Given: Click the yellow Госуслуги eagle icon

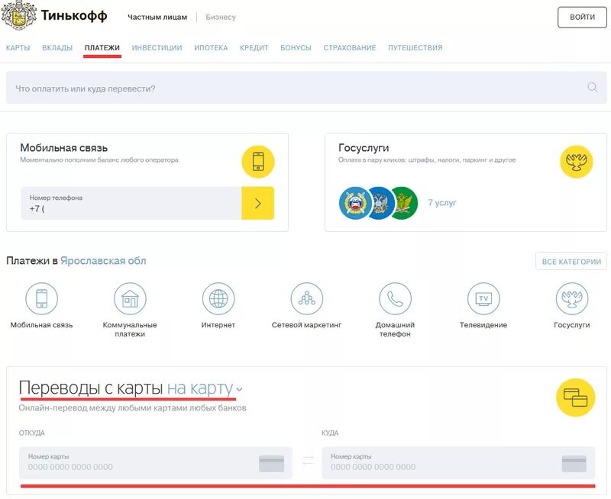Looking at the screenshot, I should pyautogui.click(x=577, y=162).
